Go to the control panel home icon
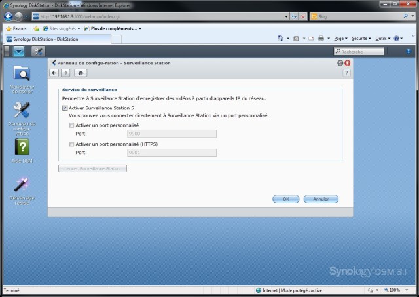This screenshot has height=297, width=419. [81, 73]
